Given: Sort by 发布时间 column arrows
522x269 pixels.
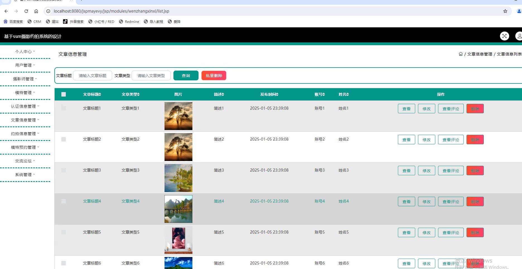Looking at the screenshot, I should [x=277, y=94].
